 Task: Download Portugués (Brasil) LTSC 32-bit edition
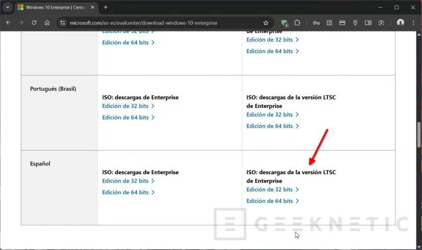[272, 115]
